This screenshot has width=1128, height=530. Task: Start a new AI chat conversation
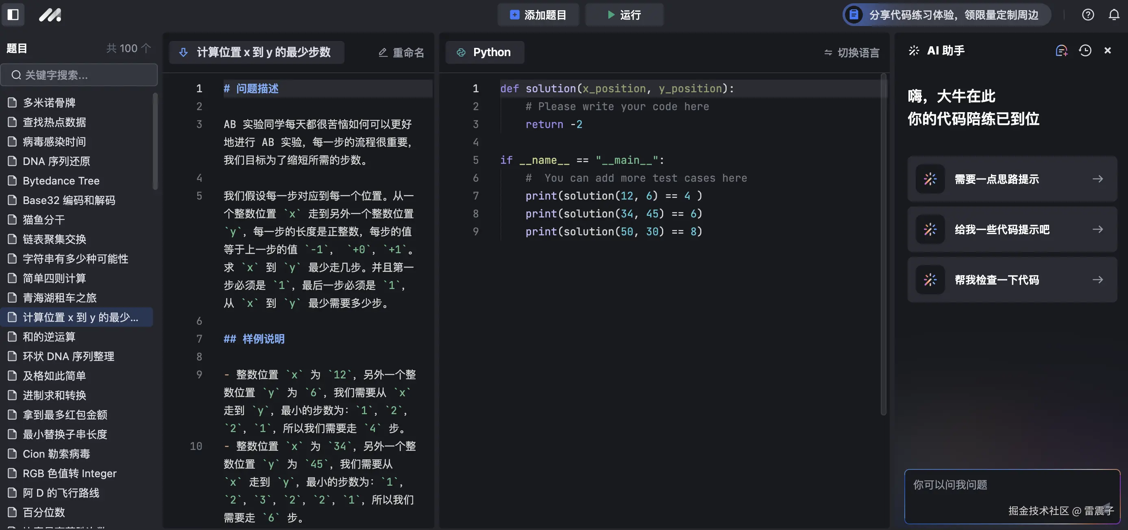pyautogui.click(x=1062, y=50)
